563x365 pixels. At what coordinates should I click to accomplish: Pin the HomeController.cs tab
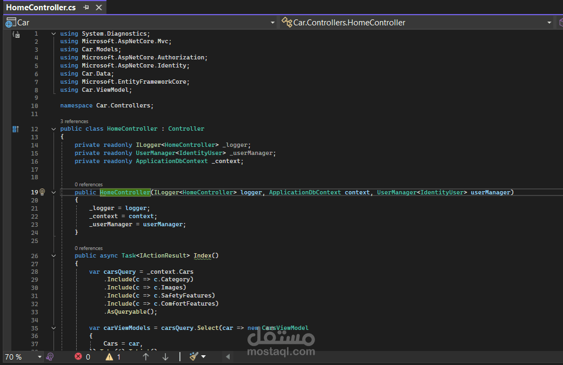86,7
